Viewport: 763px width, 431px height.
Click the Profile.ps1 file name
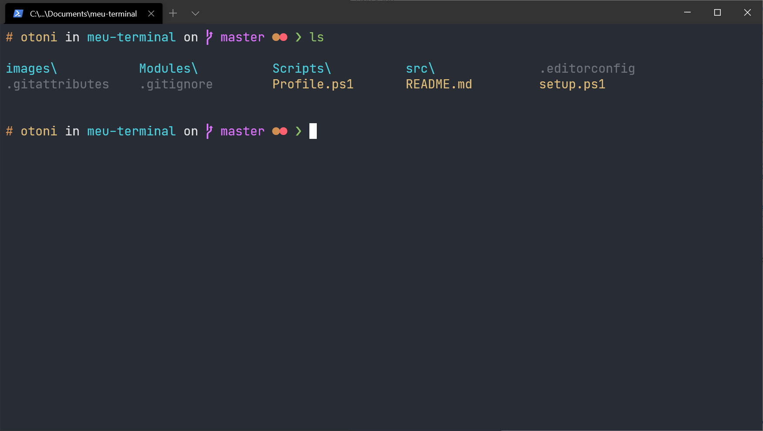click(313, 84)
